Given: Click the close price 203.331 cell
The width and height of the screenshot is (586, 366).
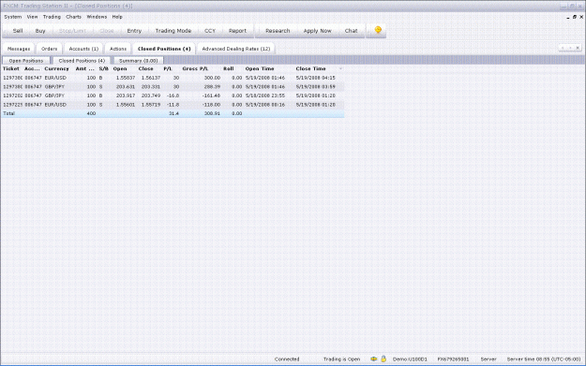Looking at the screenshot, I should coord(151,86).
